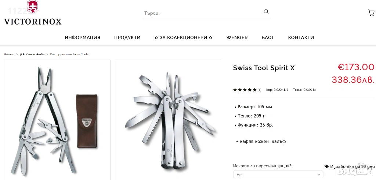Open the КОНТАКТИ page
The height and width of the screenshot is (180, 376).
[301, 38]
